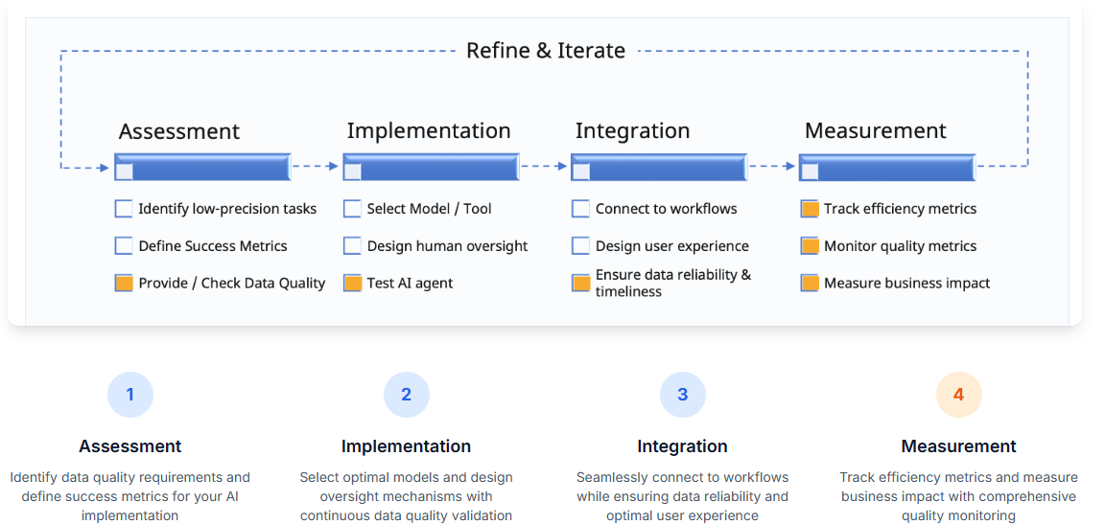This screenshot has width=1105, height=525.
Task: Click the Integration heading under step 3
Action: [682, 446]
